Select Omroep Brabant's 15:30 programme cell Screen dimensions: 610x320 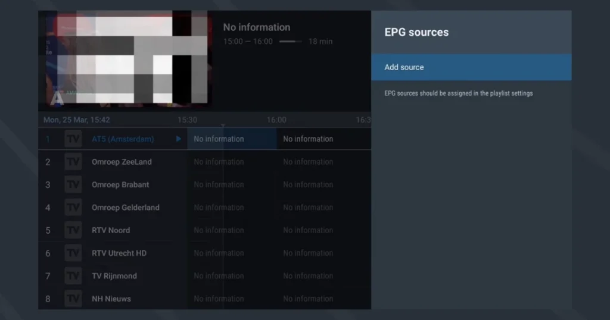click(232, 185)
